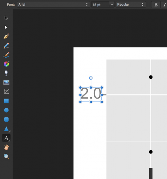Open the font size dropdown arrow

pyautogui.click(x=112, y=5)
